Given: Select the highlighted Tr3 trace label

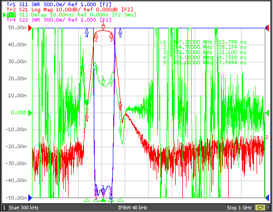Looking at the screenshot, I should click(x=11, y=15).
